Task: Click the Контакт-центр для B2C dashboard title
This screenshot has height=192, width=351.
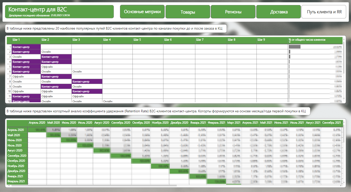Action: pyautogui.click(x=37, y=10)
